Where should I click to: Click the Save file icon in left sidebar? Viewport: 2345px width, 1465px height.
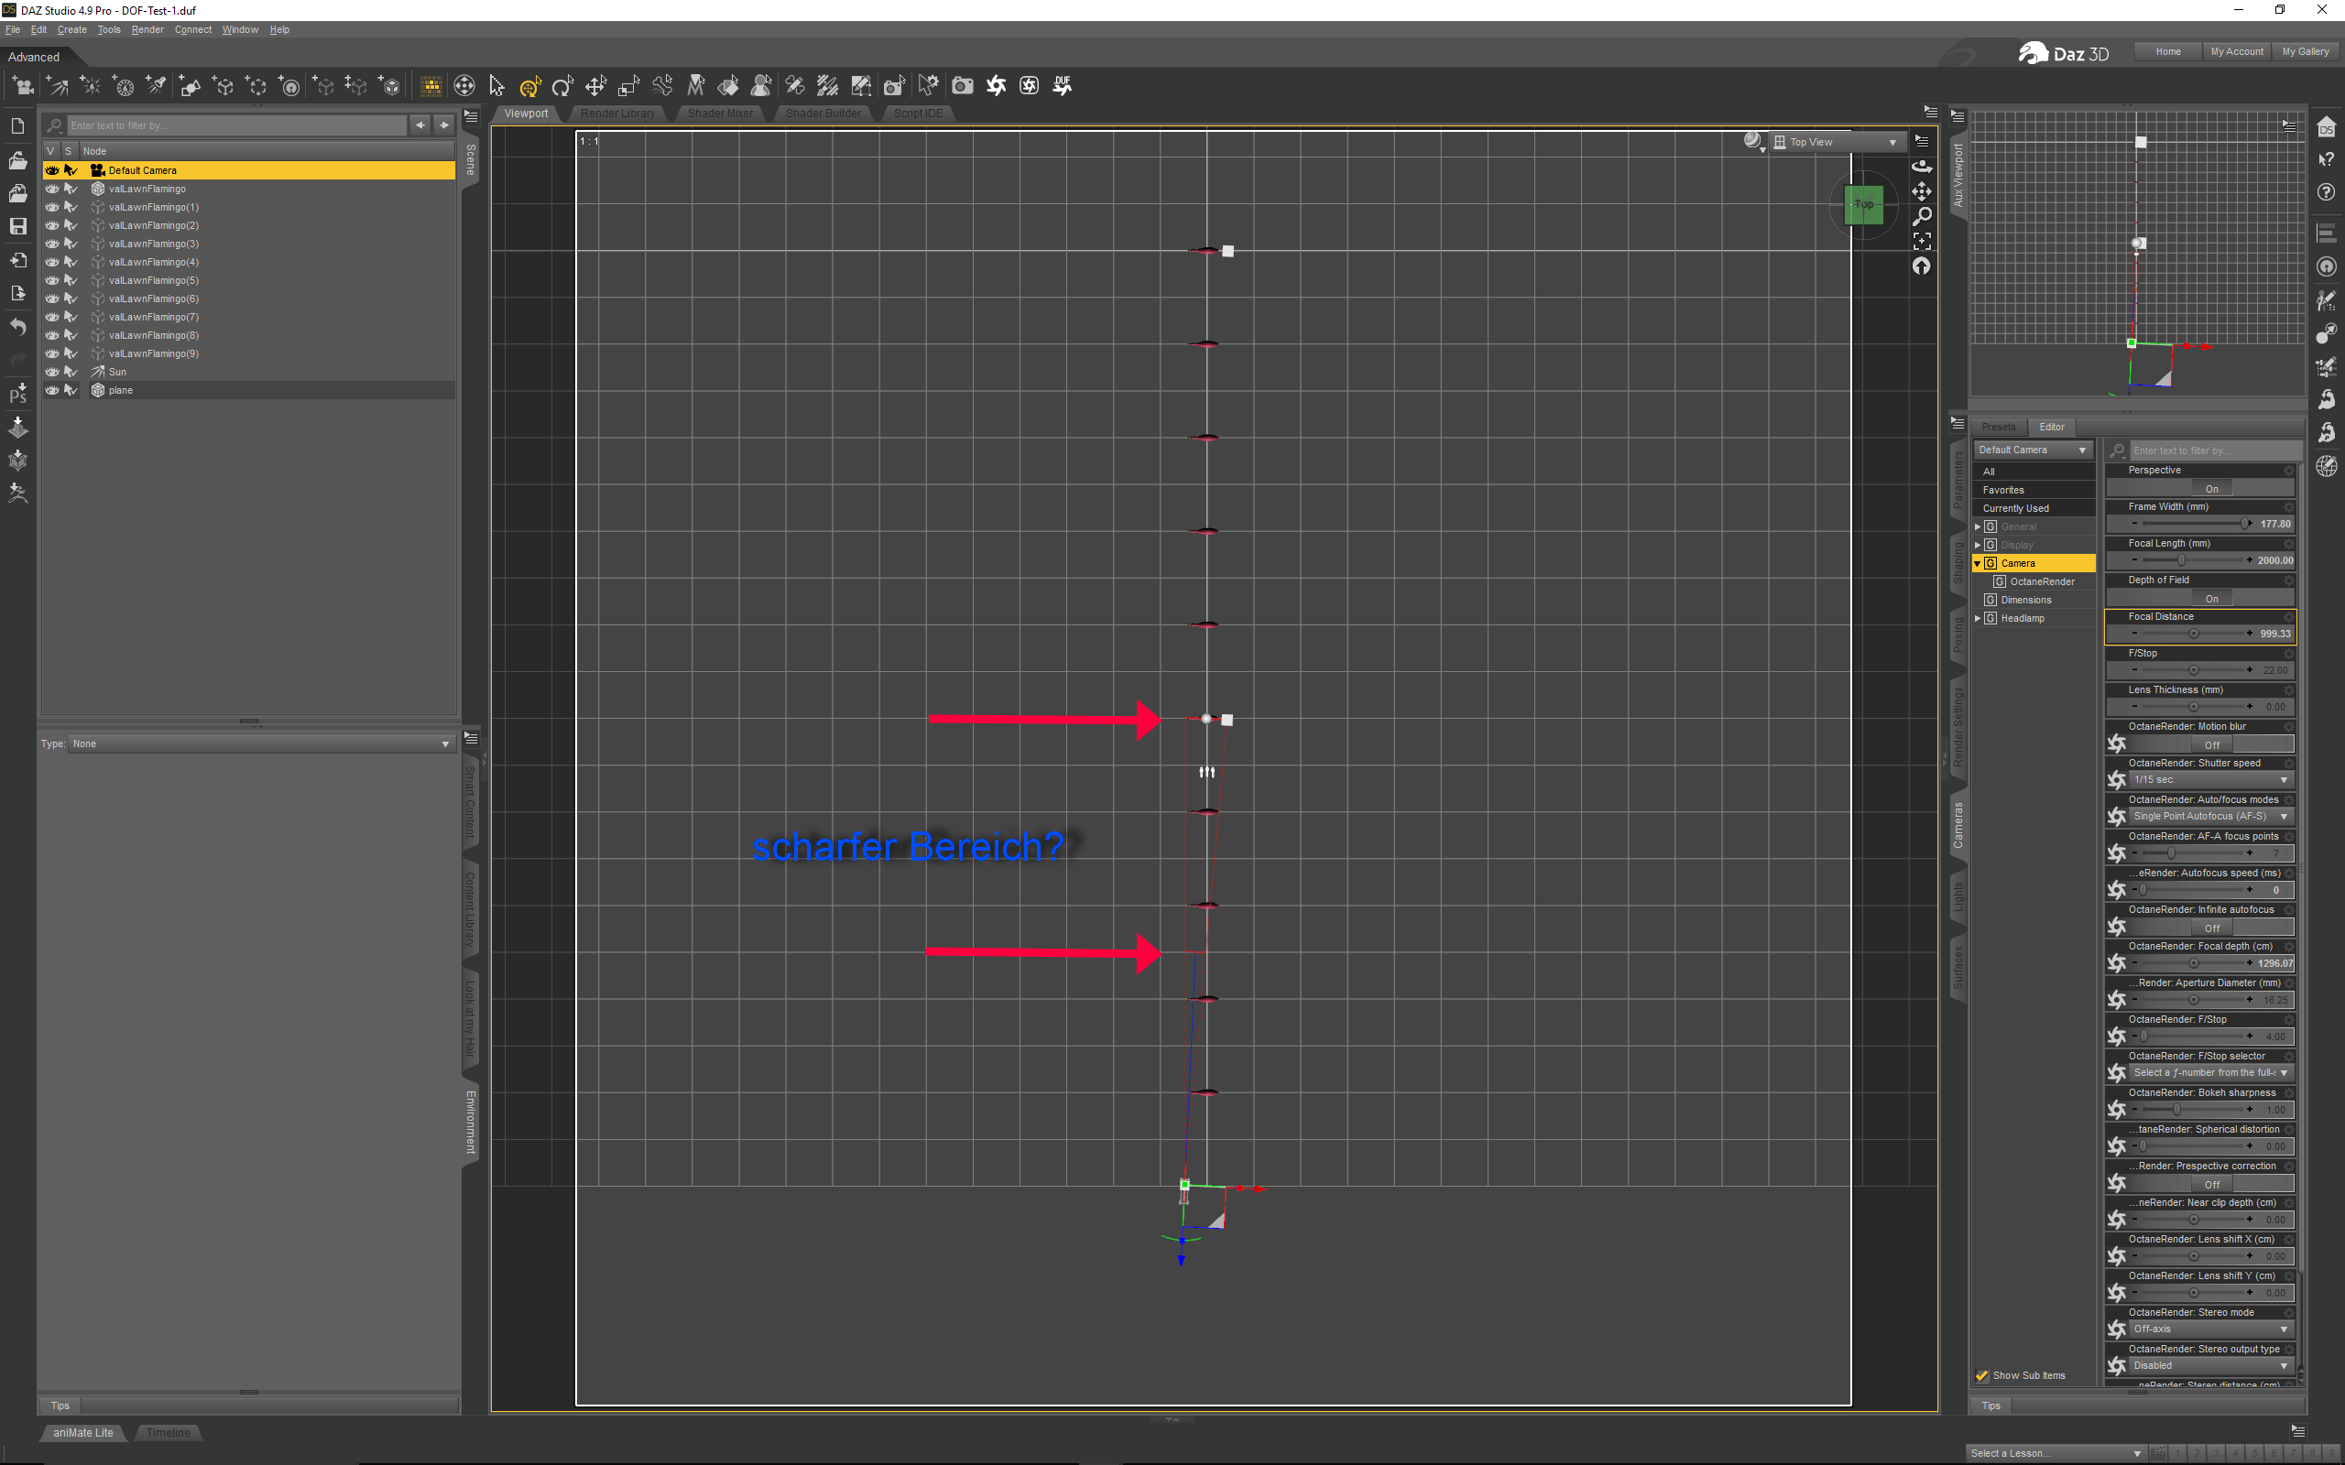(17, 226)
